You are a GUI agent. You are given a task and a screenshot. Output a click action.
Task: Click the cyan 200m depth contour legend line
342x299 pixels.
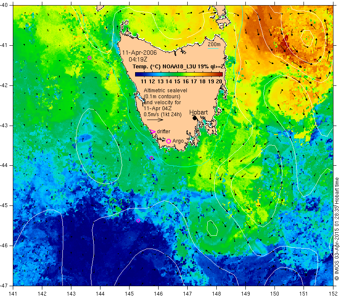(213, 48)
